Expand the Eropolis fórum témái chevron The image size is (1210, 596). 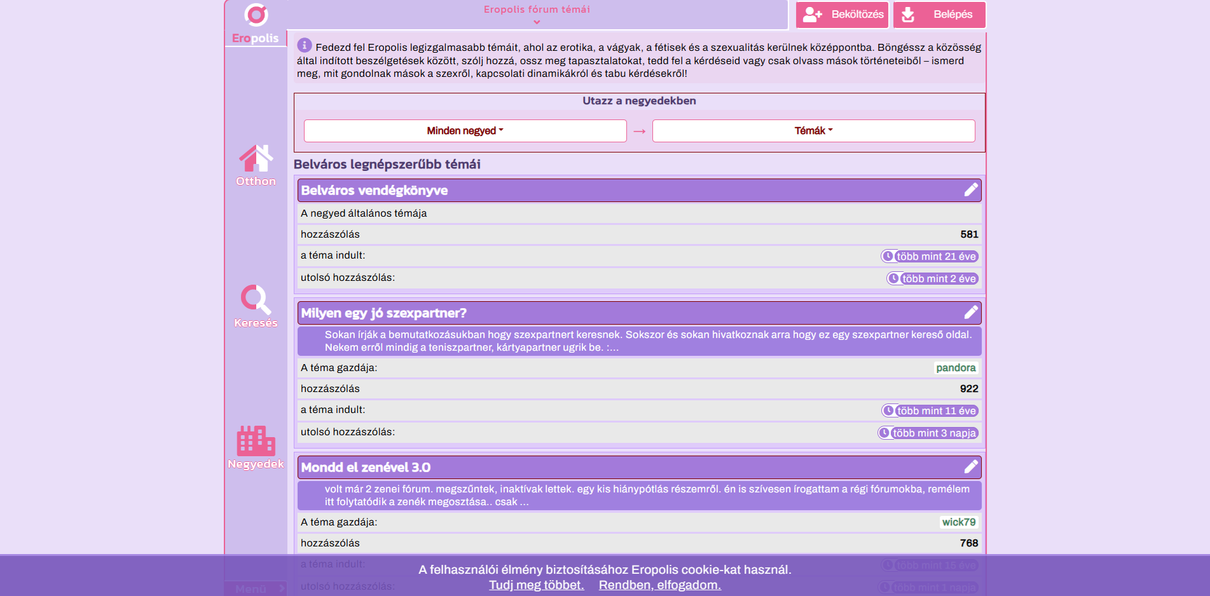coord(537,22)
